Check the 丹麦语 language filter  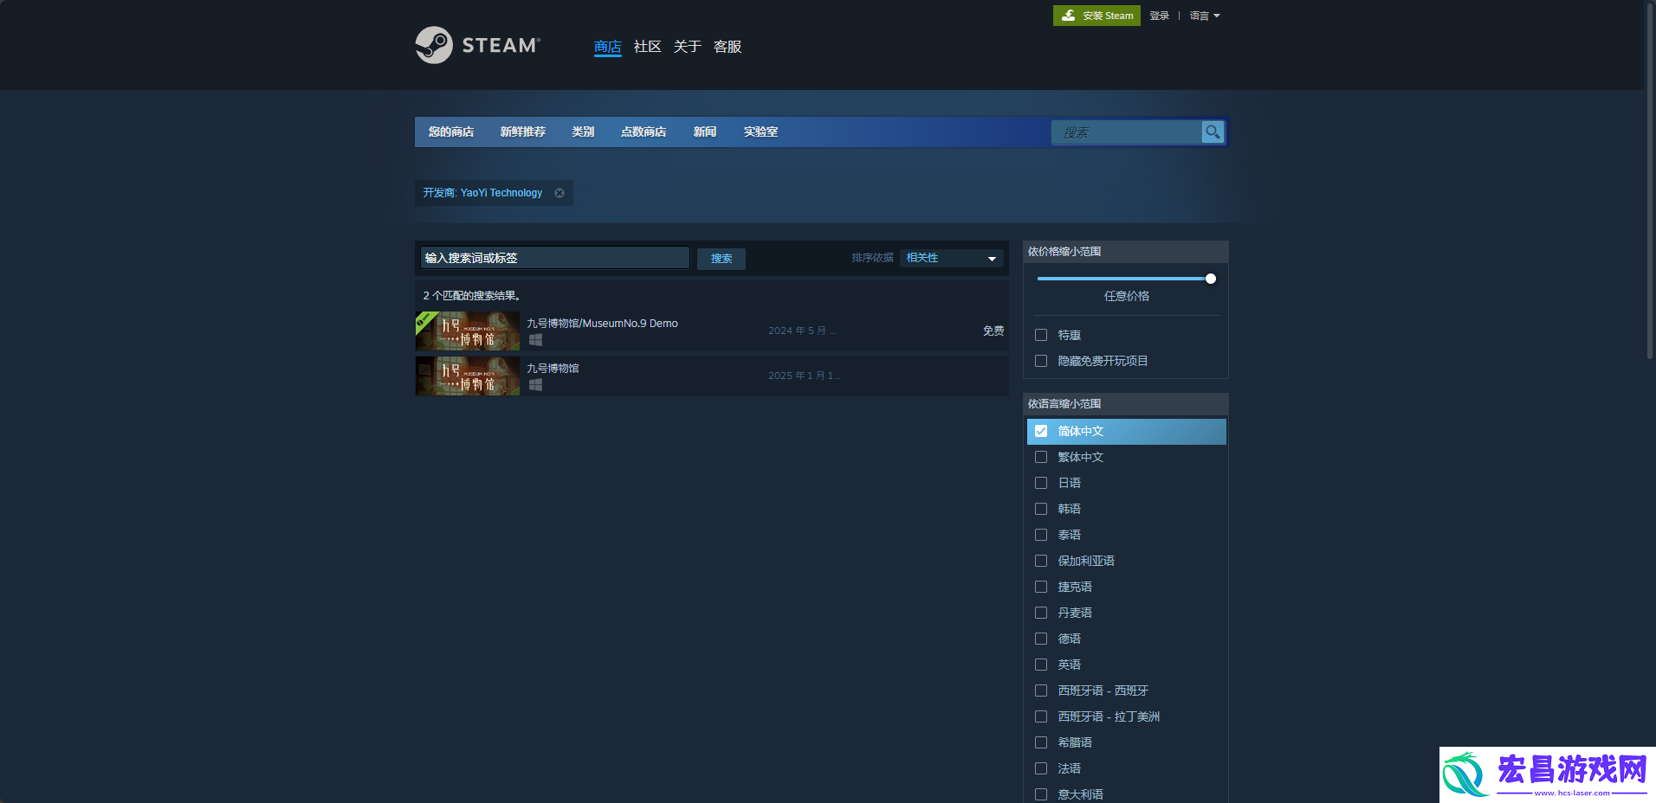(x=1041, y=613)
